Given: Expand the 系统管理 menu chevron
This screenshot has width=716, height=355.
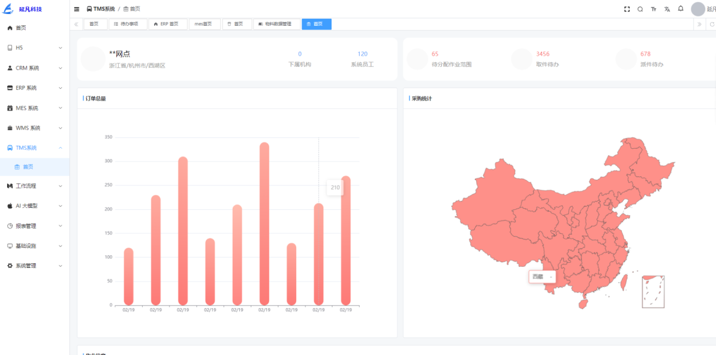Looking at the screenshot, I should [61, 266].
